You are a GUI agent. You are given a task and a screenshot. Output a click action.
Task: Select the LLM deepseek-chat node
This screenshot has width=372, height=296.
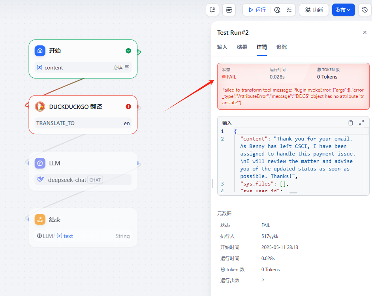tap(83, 163)
